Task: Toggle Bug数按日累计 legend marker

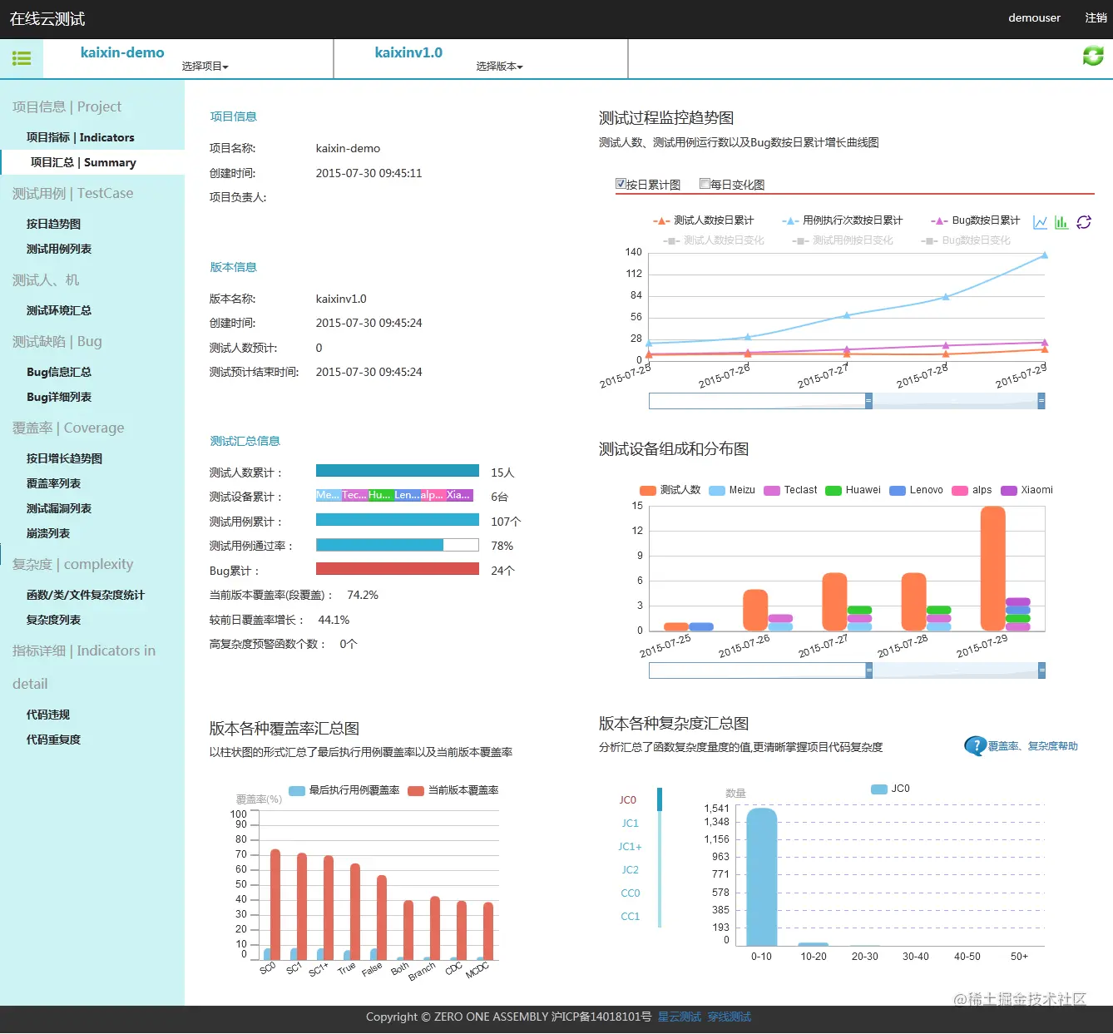Action: (939, 220)
